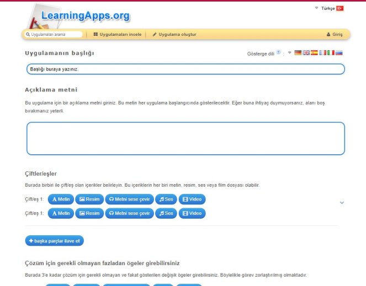Image resolution: width=366 pixels, height=286 pixels.
Task: Click the Giriş login link
Action: coord(335,34)
